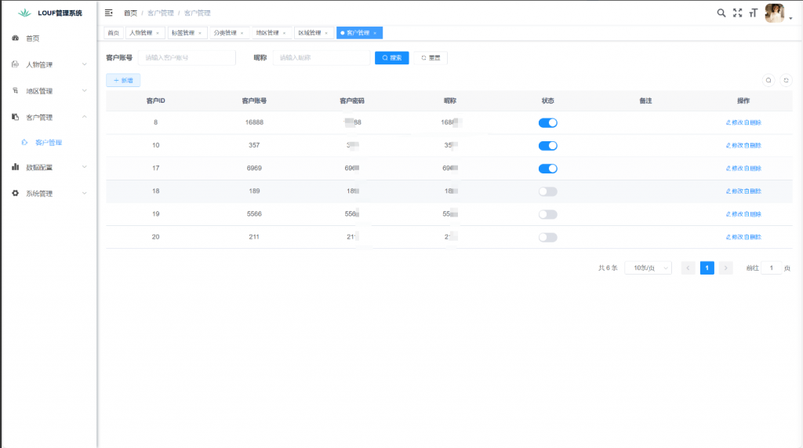This screenshot has height=448, width=803.
Task: Collapse sidebar with the hamburger icon
Action: (x=108, y=13)
